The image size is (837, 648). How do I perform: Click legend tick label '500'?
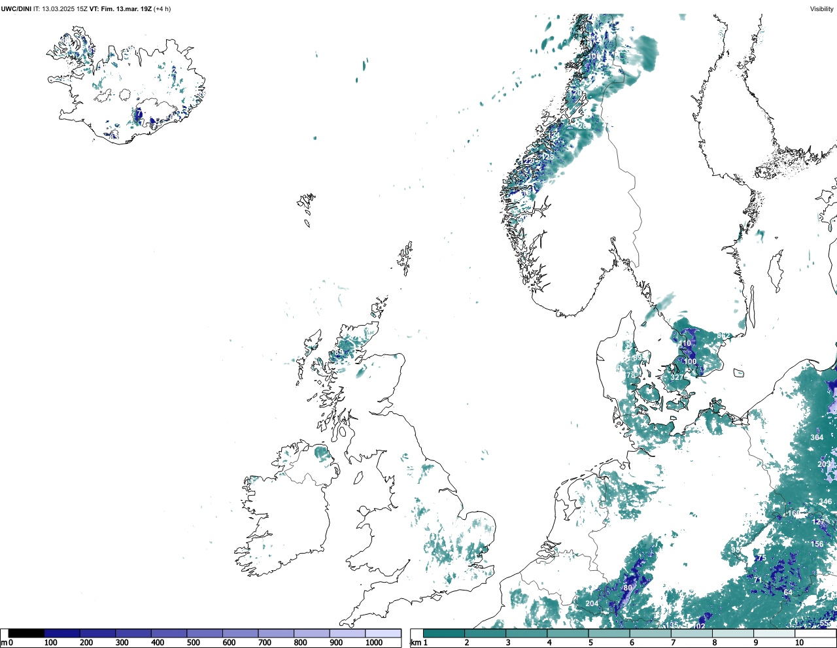point(194,643)
